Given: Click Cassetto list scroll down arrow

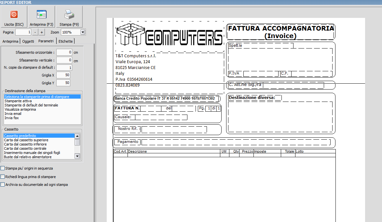Looking at the screenshot, I should [77, 156].
